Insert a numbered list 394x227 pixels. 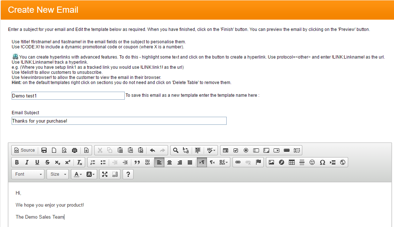93,162
